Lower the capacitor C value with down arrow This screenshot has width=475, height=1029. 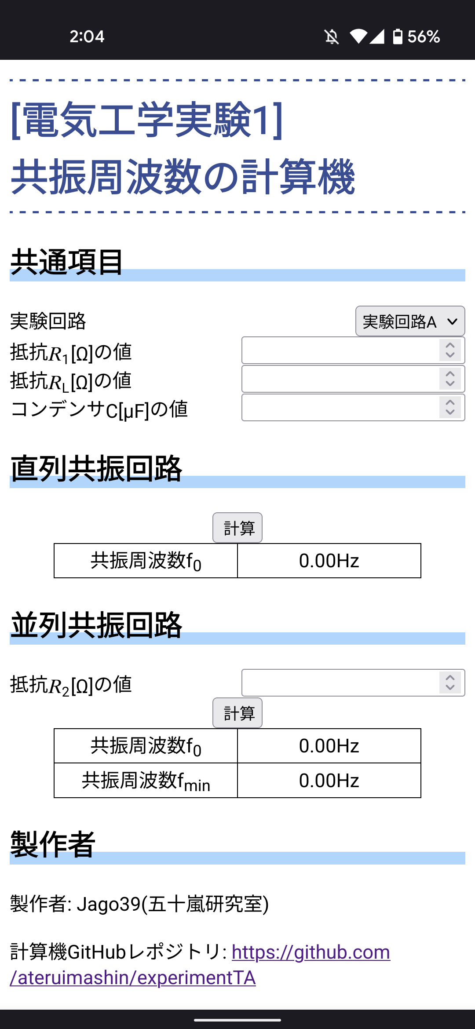pyautogui.click(x=450, y=412)
